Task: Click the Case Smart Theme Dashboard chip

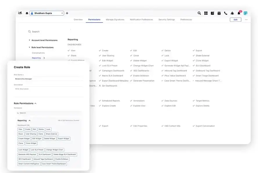Action: [x=54, y=164]
